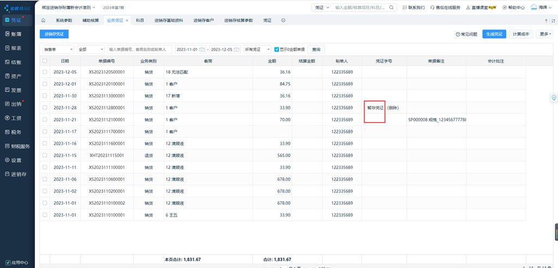The height and width of the screenshot is (268, 558).
Task: Check row XHT20231115001
Action: pos(45,155)
